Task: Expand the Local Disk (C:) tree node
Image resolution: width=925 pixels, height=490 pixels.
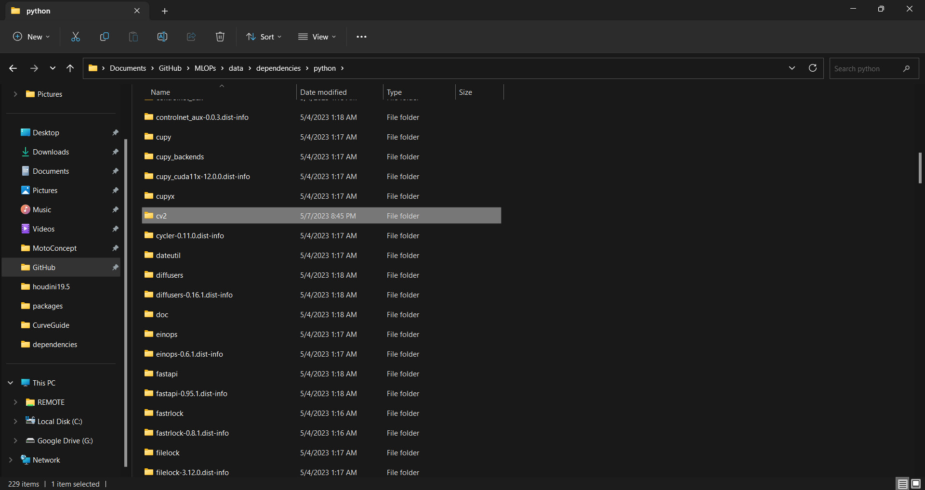Action: pyautogui.click(x=15, y=421)
